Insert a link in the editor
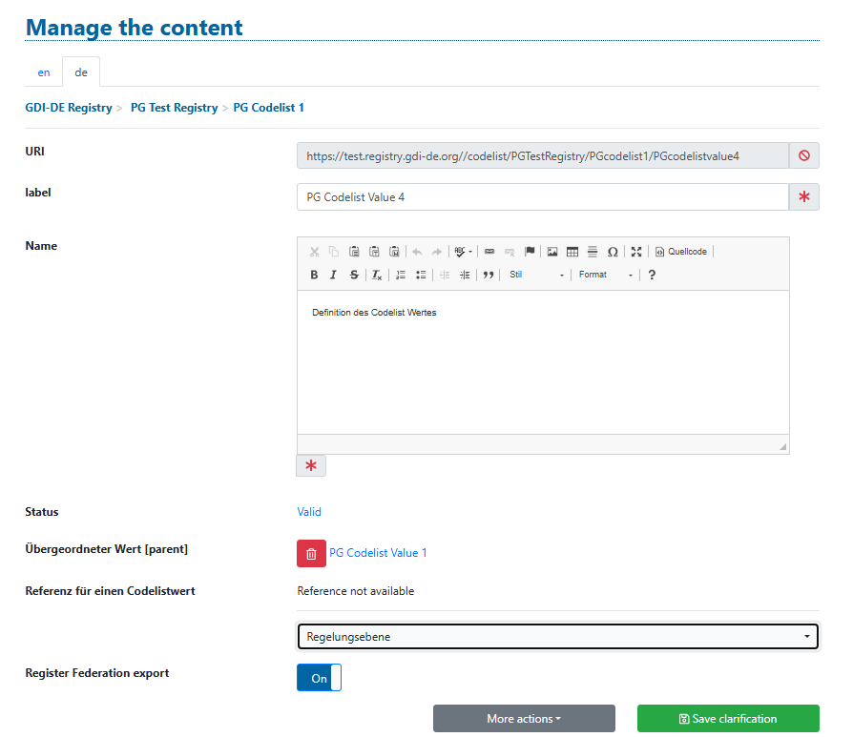This screenshot has height=737, width=853. 489,252
